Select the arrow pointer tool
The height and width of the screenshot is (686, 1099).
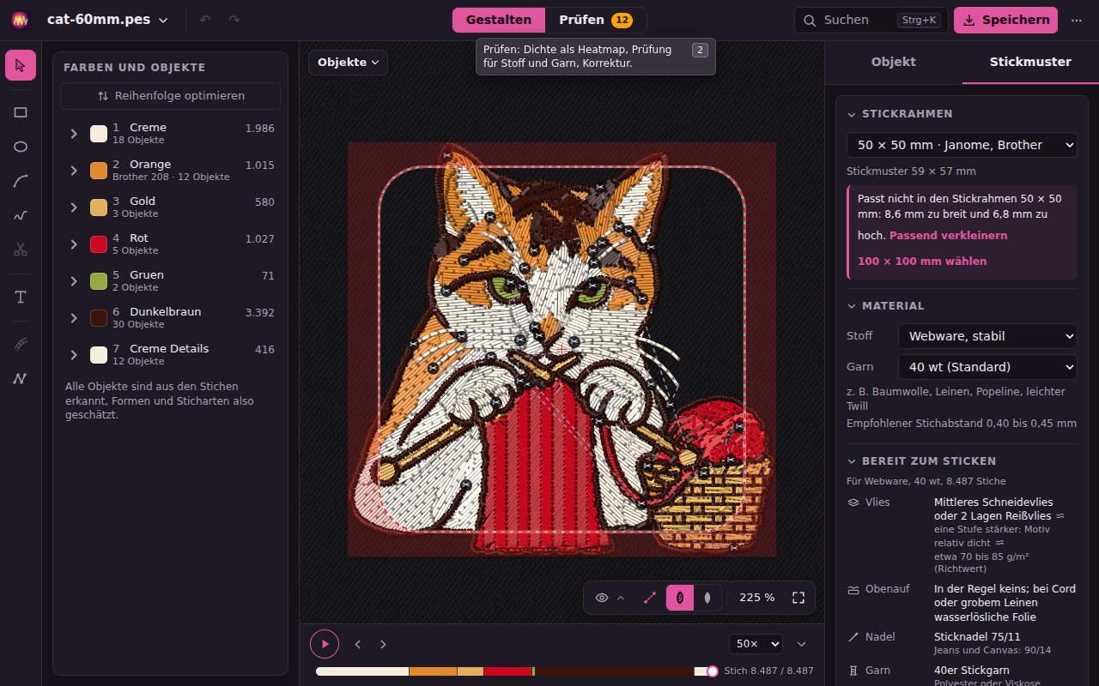click(21, 65)
